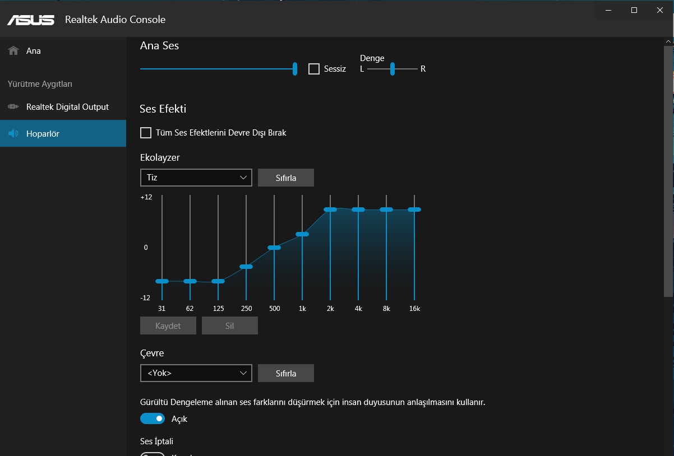This screenshot has width=674, height=456.
Task: Click the Kaydet button under equalizer
Action: click(x=168, y=326)
